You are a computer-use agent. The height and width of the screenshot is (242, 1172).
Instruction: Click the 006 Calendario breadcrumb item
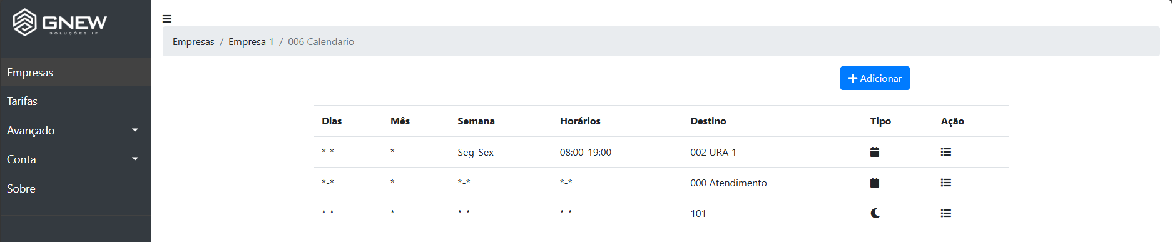[321, 41]
